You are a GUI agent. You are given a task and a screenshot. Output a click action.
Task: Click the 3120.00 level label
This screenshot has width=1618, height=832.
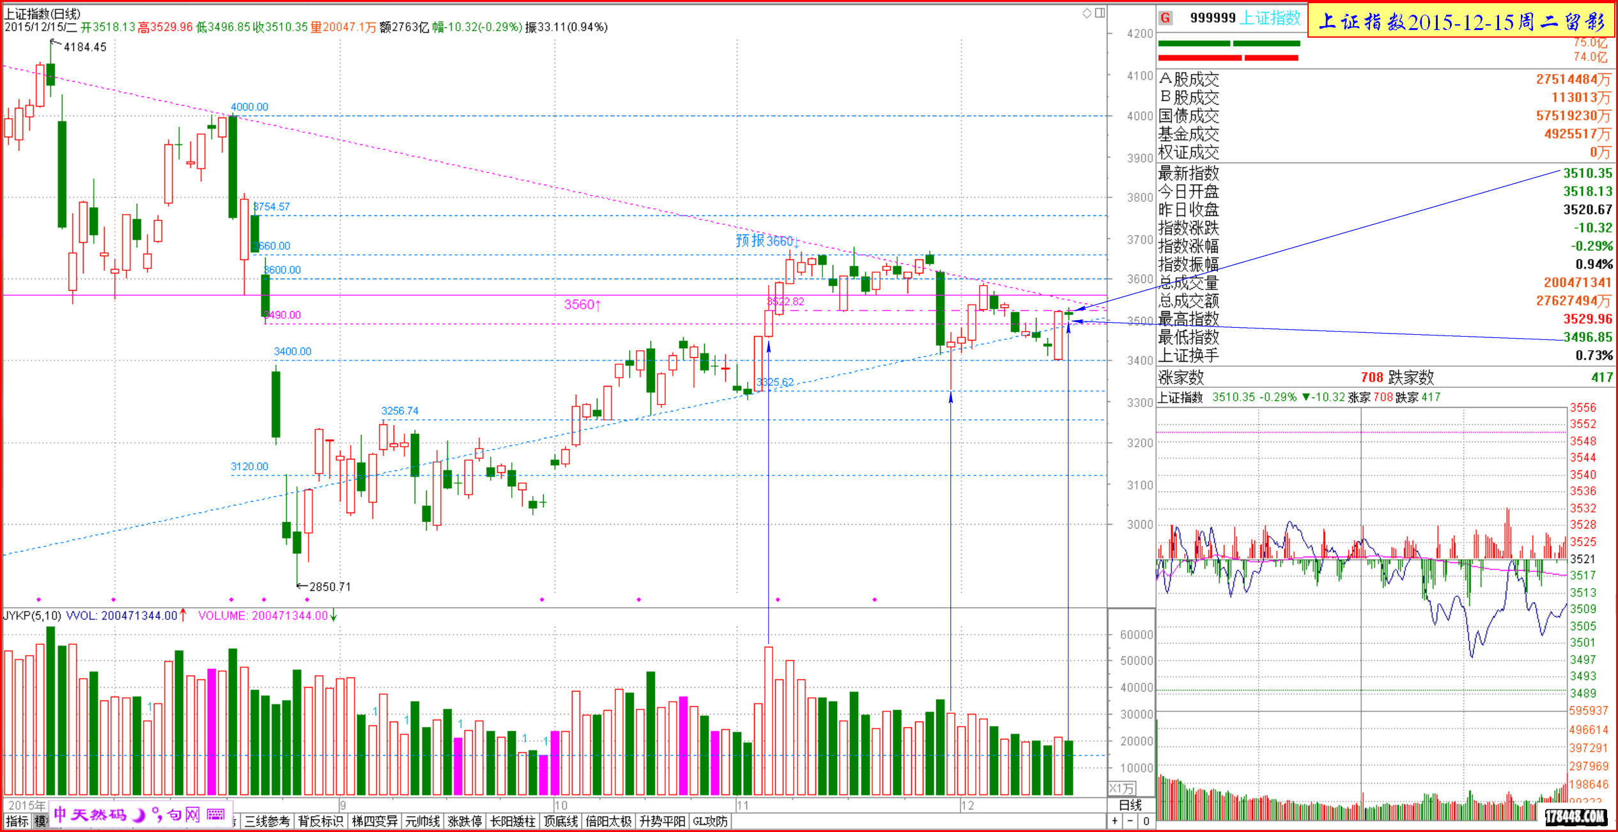tap(249, 466)
